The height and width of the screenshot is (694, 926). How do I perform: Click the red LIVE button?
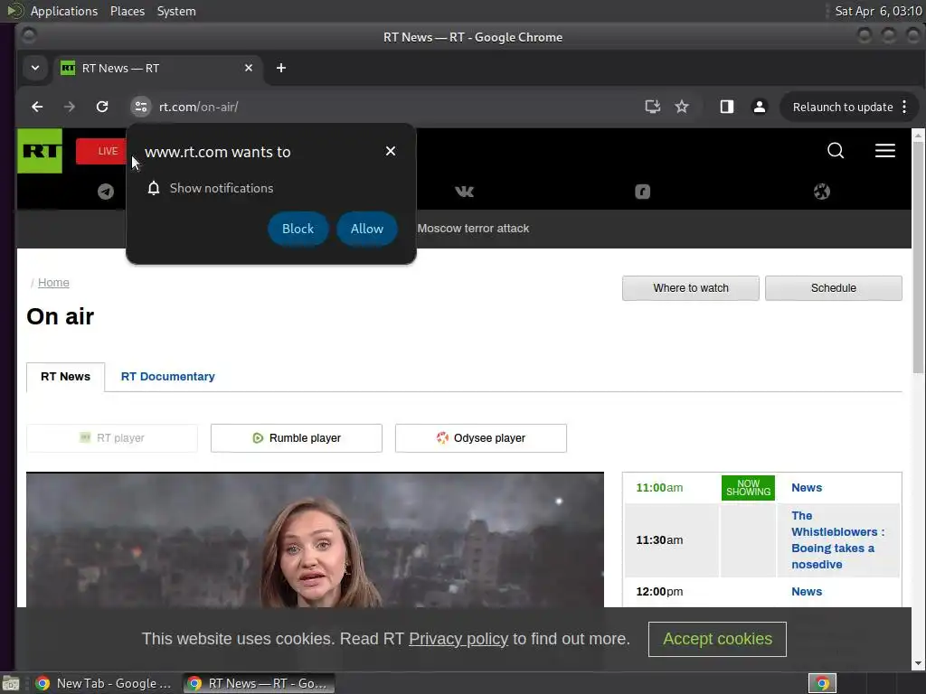[101, 151]
